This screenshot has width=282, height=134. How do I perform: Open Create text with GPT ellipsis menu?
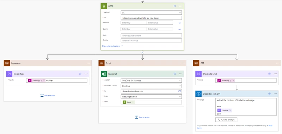click(x=275, y=94)
